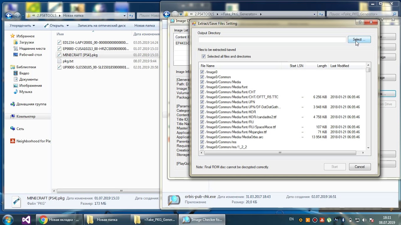This screenshot has width=401, height=225.
Task: Uncheck the DFTT_R5.TTC file checkbox
Action: pos(202,97)
